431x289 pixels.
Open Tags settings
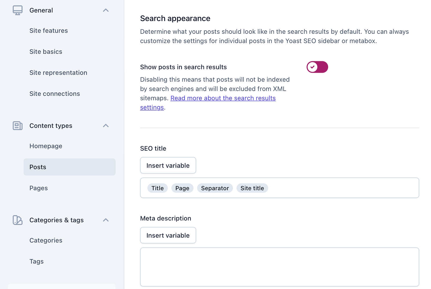click(36, 261)
